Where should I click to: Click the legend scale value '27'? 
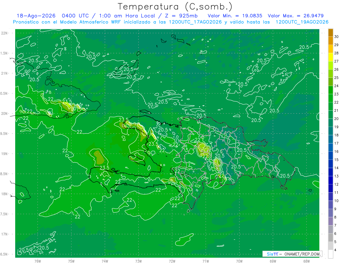pyautogui.click(x=337, y=61)
